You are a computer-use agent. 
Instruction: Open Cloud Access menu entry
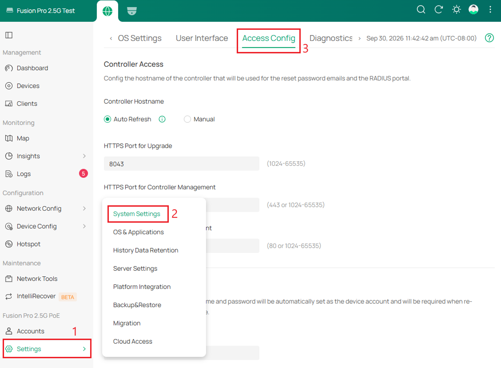133,341
